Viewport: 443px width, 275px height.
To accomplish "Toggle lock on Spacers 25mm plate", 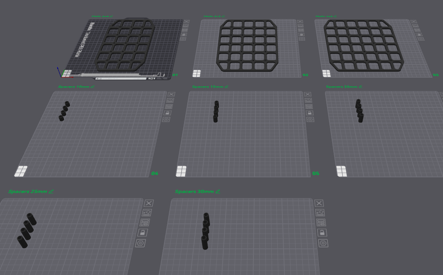I will [x=143, y=233].
